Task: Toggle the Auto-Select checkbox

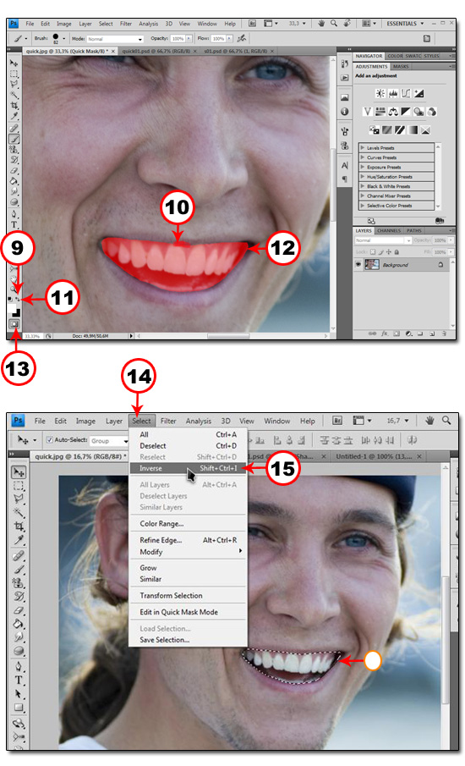Action: [49, 439]
